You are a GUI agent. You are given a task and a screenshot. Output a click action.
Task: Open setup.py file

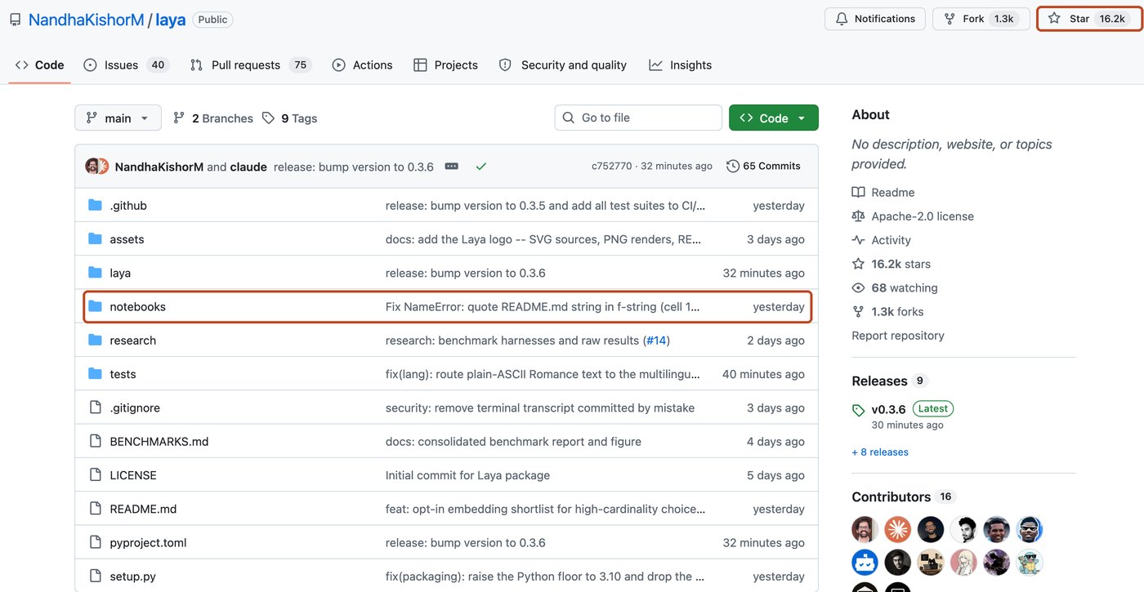coord(133,576)
